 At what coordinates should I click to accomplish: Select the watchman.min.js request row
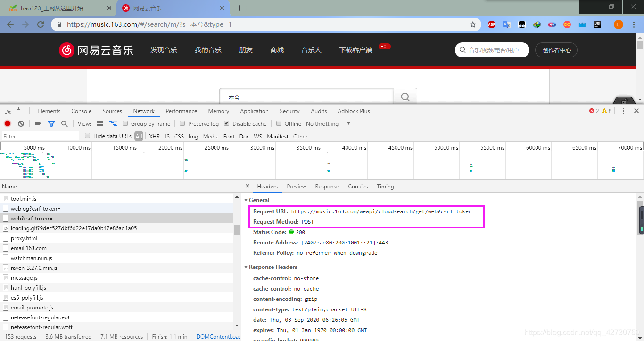pyautogui.click(x=117, y=258)
